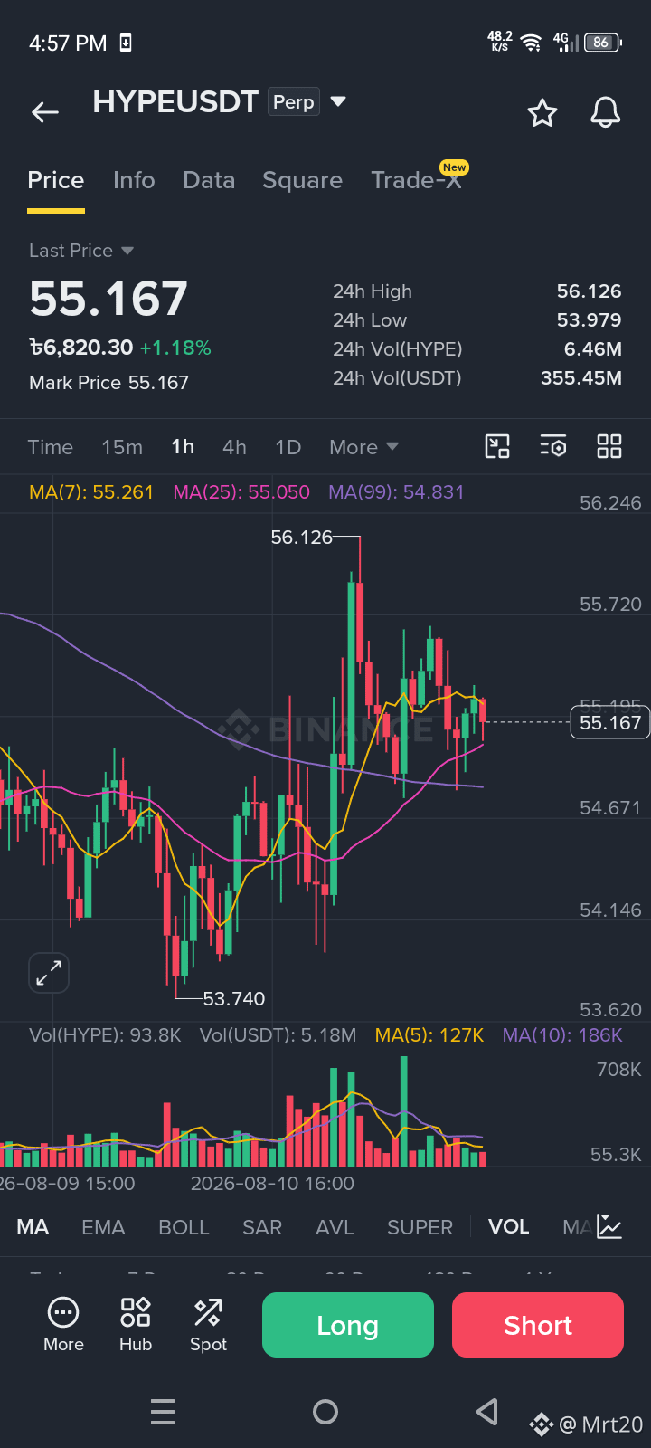
Task: Tap the 2026-08-10 16:00 time label
Action: pyautogui.click(x=272, y=1184)
